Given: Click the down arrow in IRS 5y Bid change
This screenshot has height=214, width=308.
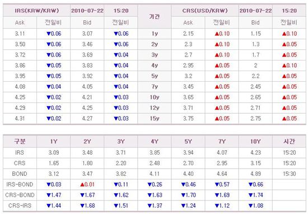Looking at the screenshot, I should (x=116, y=76).
